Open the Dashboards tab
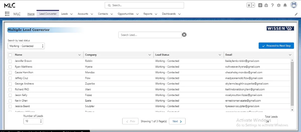Viewport: 301px width, 132px height. click(x=169, y=14)
